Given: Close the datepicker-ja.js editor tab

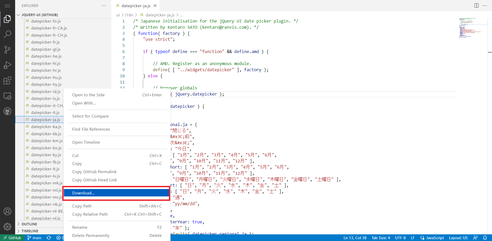Looking at the screenshot, I should pyautogui.click(x=155, y=6).
